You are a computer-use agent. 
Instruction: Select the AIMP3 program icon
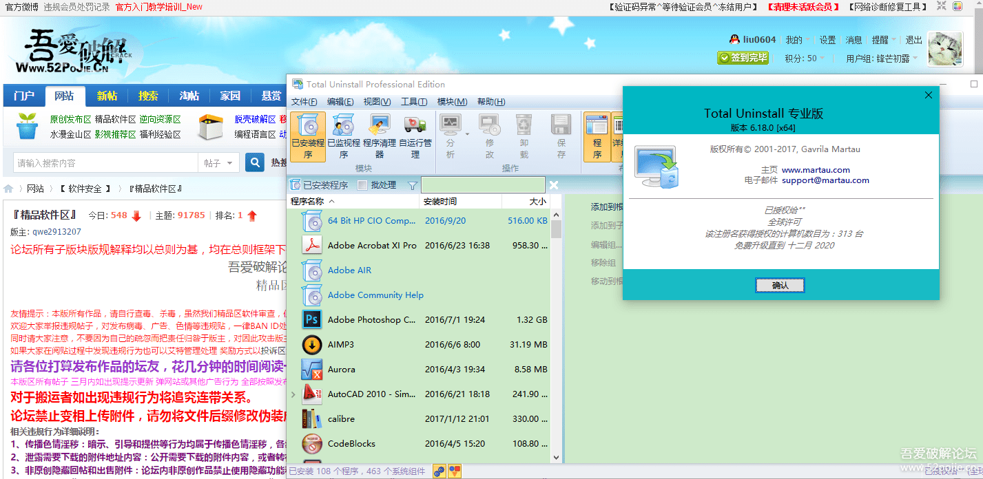312,344
